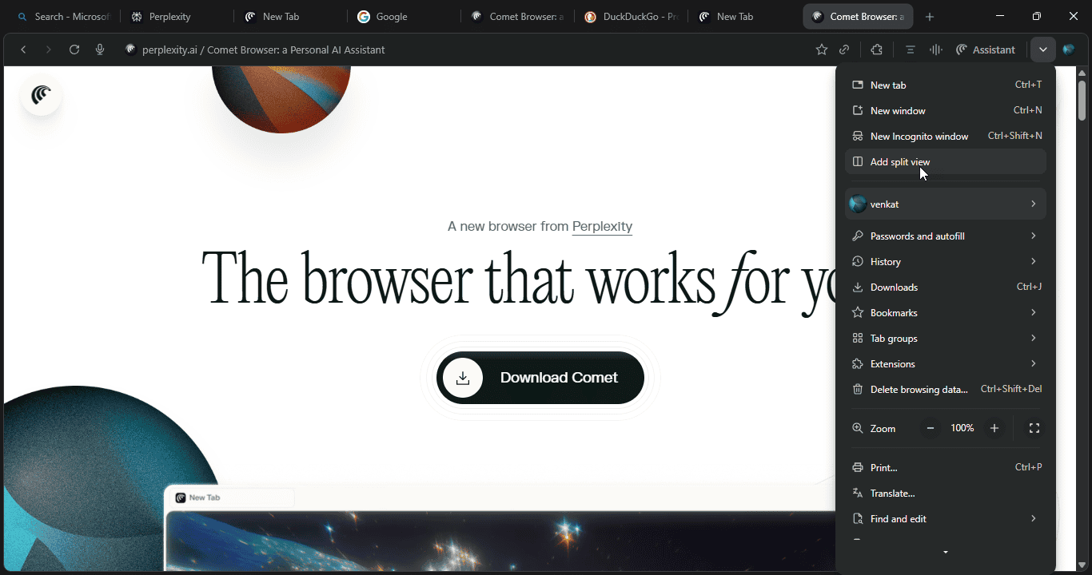1092x575 pixels.
Task: Switch to the DuckDuckGo tab
Action: (632, 16)
